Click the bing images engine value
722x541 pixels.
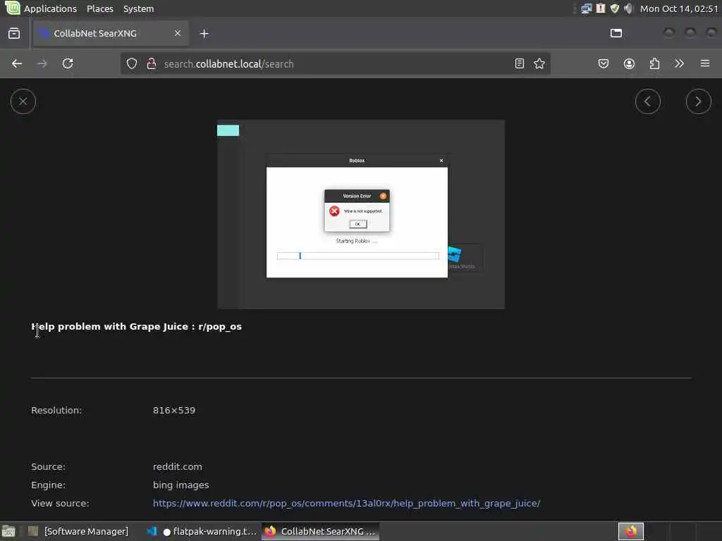coord(181,485)
